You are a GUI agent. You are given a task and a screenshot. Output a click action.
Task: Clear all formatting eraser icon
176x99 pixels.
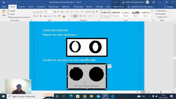pos(67,12)
